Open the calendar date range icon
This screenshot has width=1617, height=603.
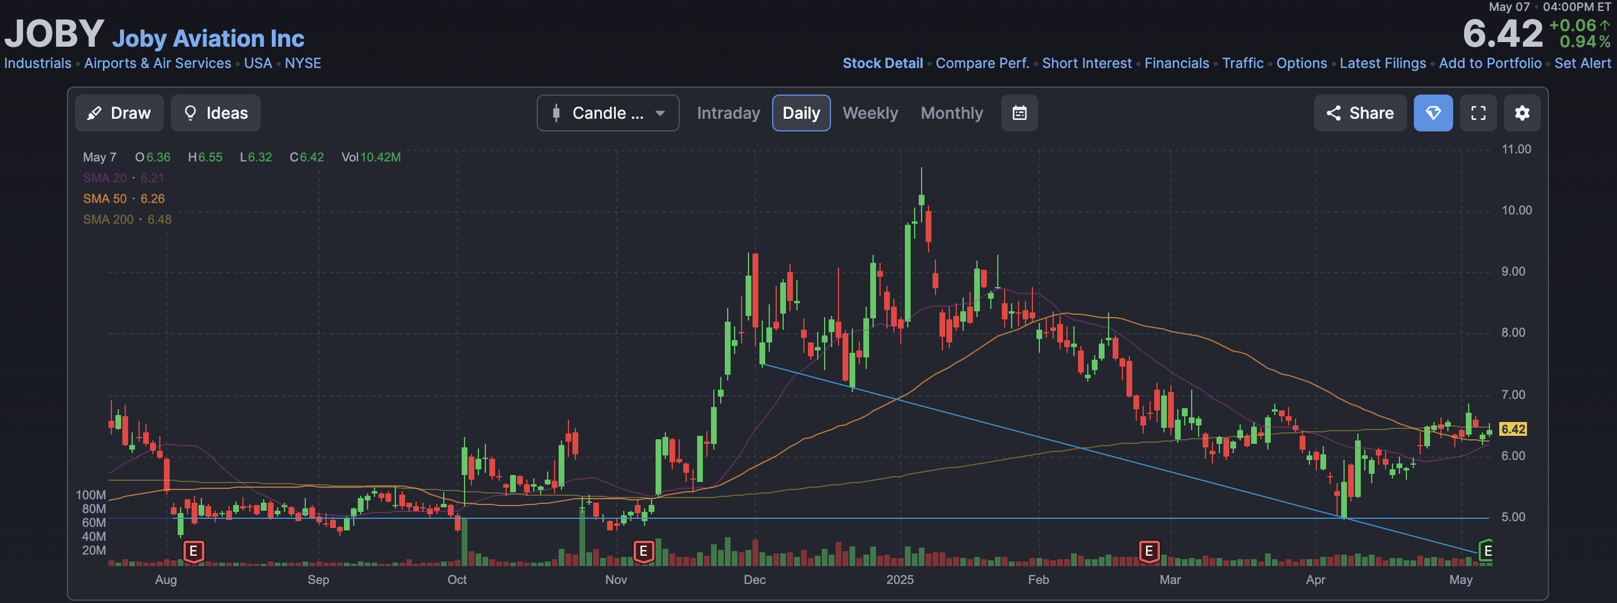1019,113
